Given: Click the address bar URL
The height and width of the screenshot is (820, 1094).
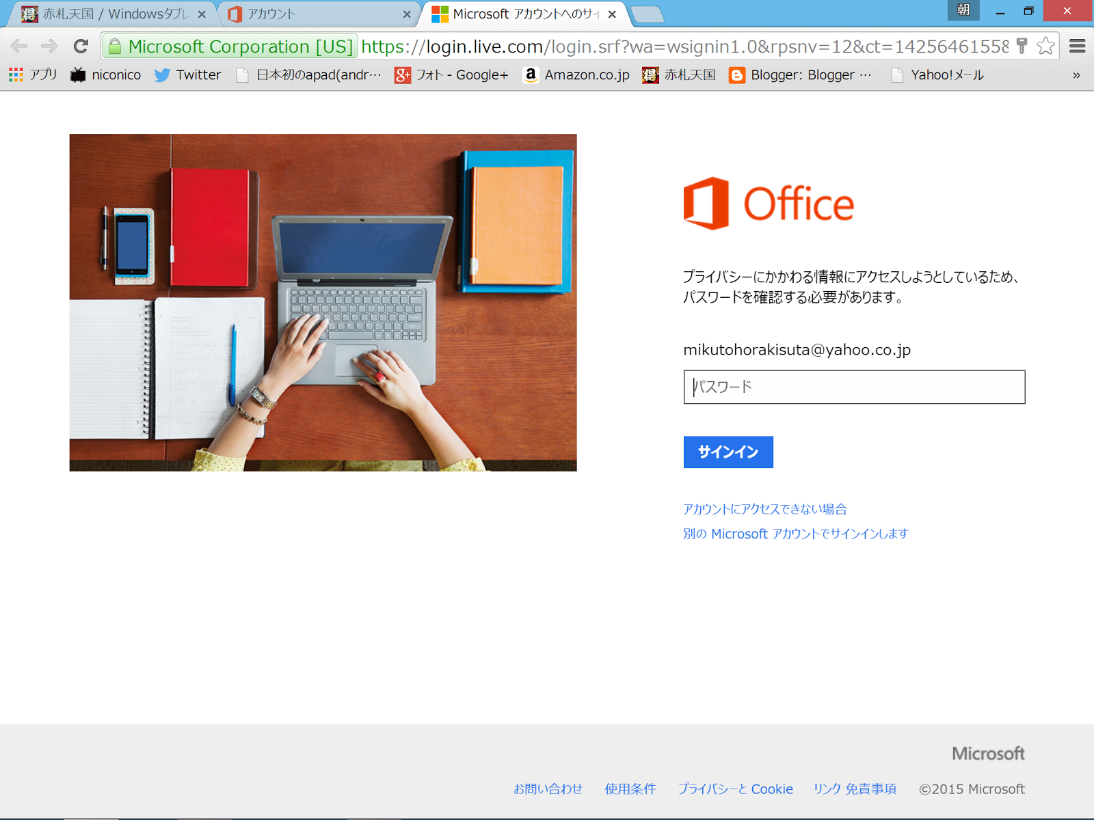Looking at the screenshot, I should point(684,46).
